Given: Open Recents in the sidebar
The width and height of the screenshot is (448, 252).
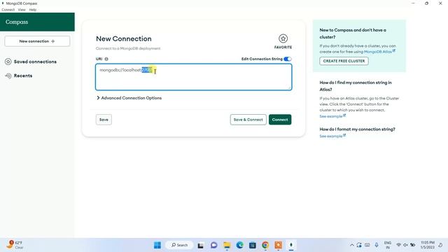Looking at the screenshot, I should click(23, 76).
